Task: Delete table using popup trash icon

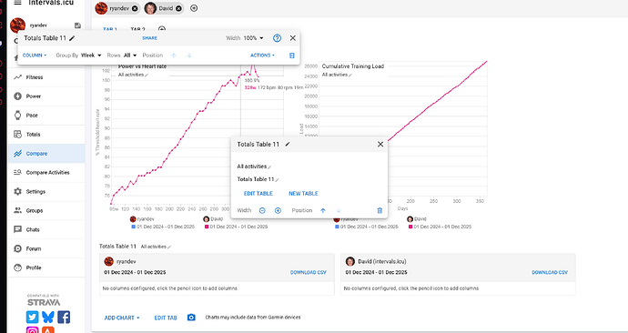Action: click(380, 210)
